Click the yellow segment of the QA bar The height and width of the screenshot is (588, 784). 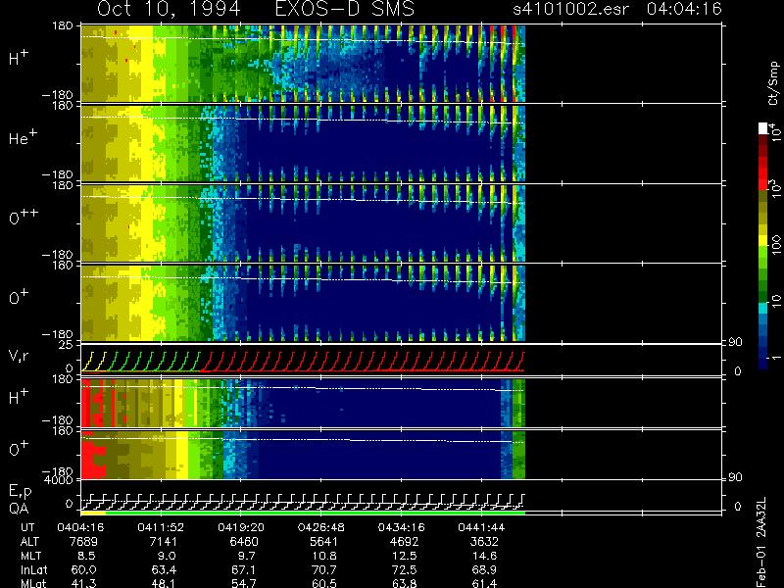(x=93, y=513)
